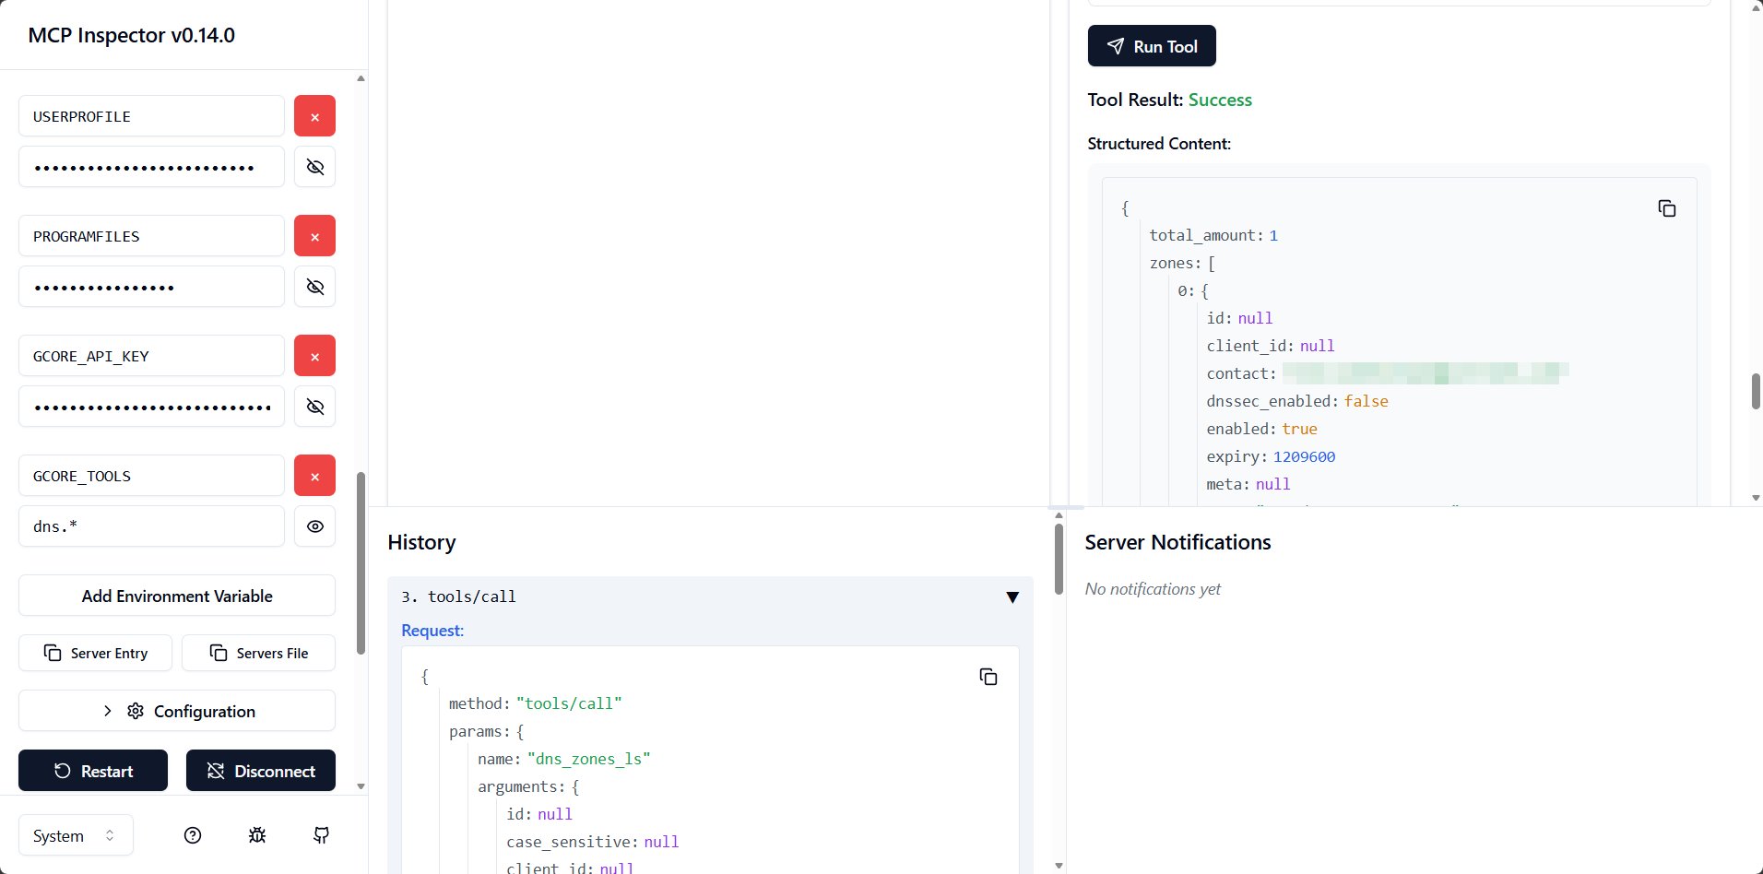Hide the GCORE_TOOLS value

click(314, 526)
